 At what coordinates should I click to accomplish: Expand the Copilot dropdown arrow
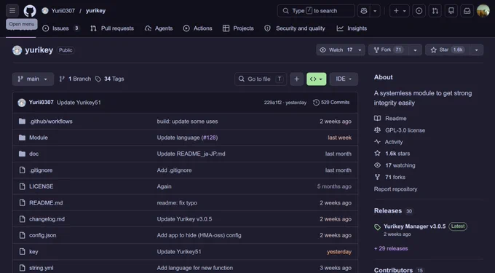(x=375, y=11)
